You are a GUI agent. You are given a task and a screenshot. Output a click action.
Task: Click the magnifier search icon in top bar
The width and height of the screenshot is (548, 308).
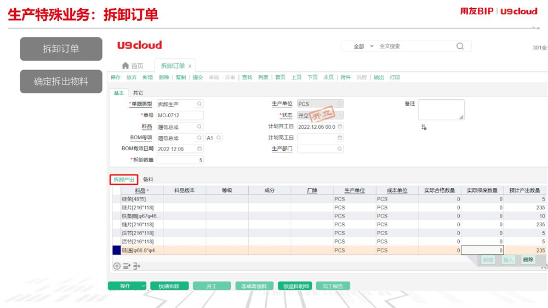[460, 46]
